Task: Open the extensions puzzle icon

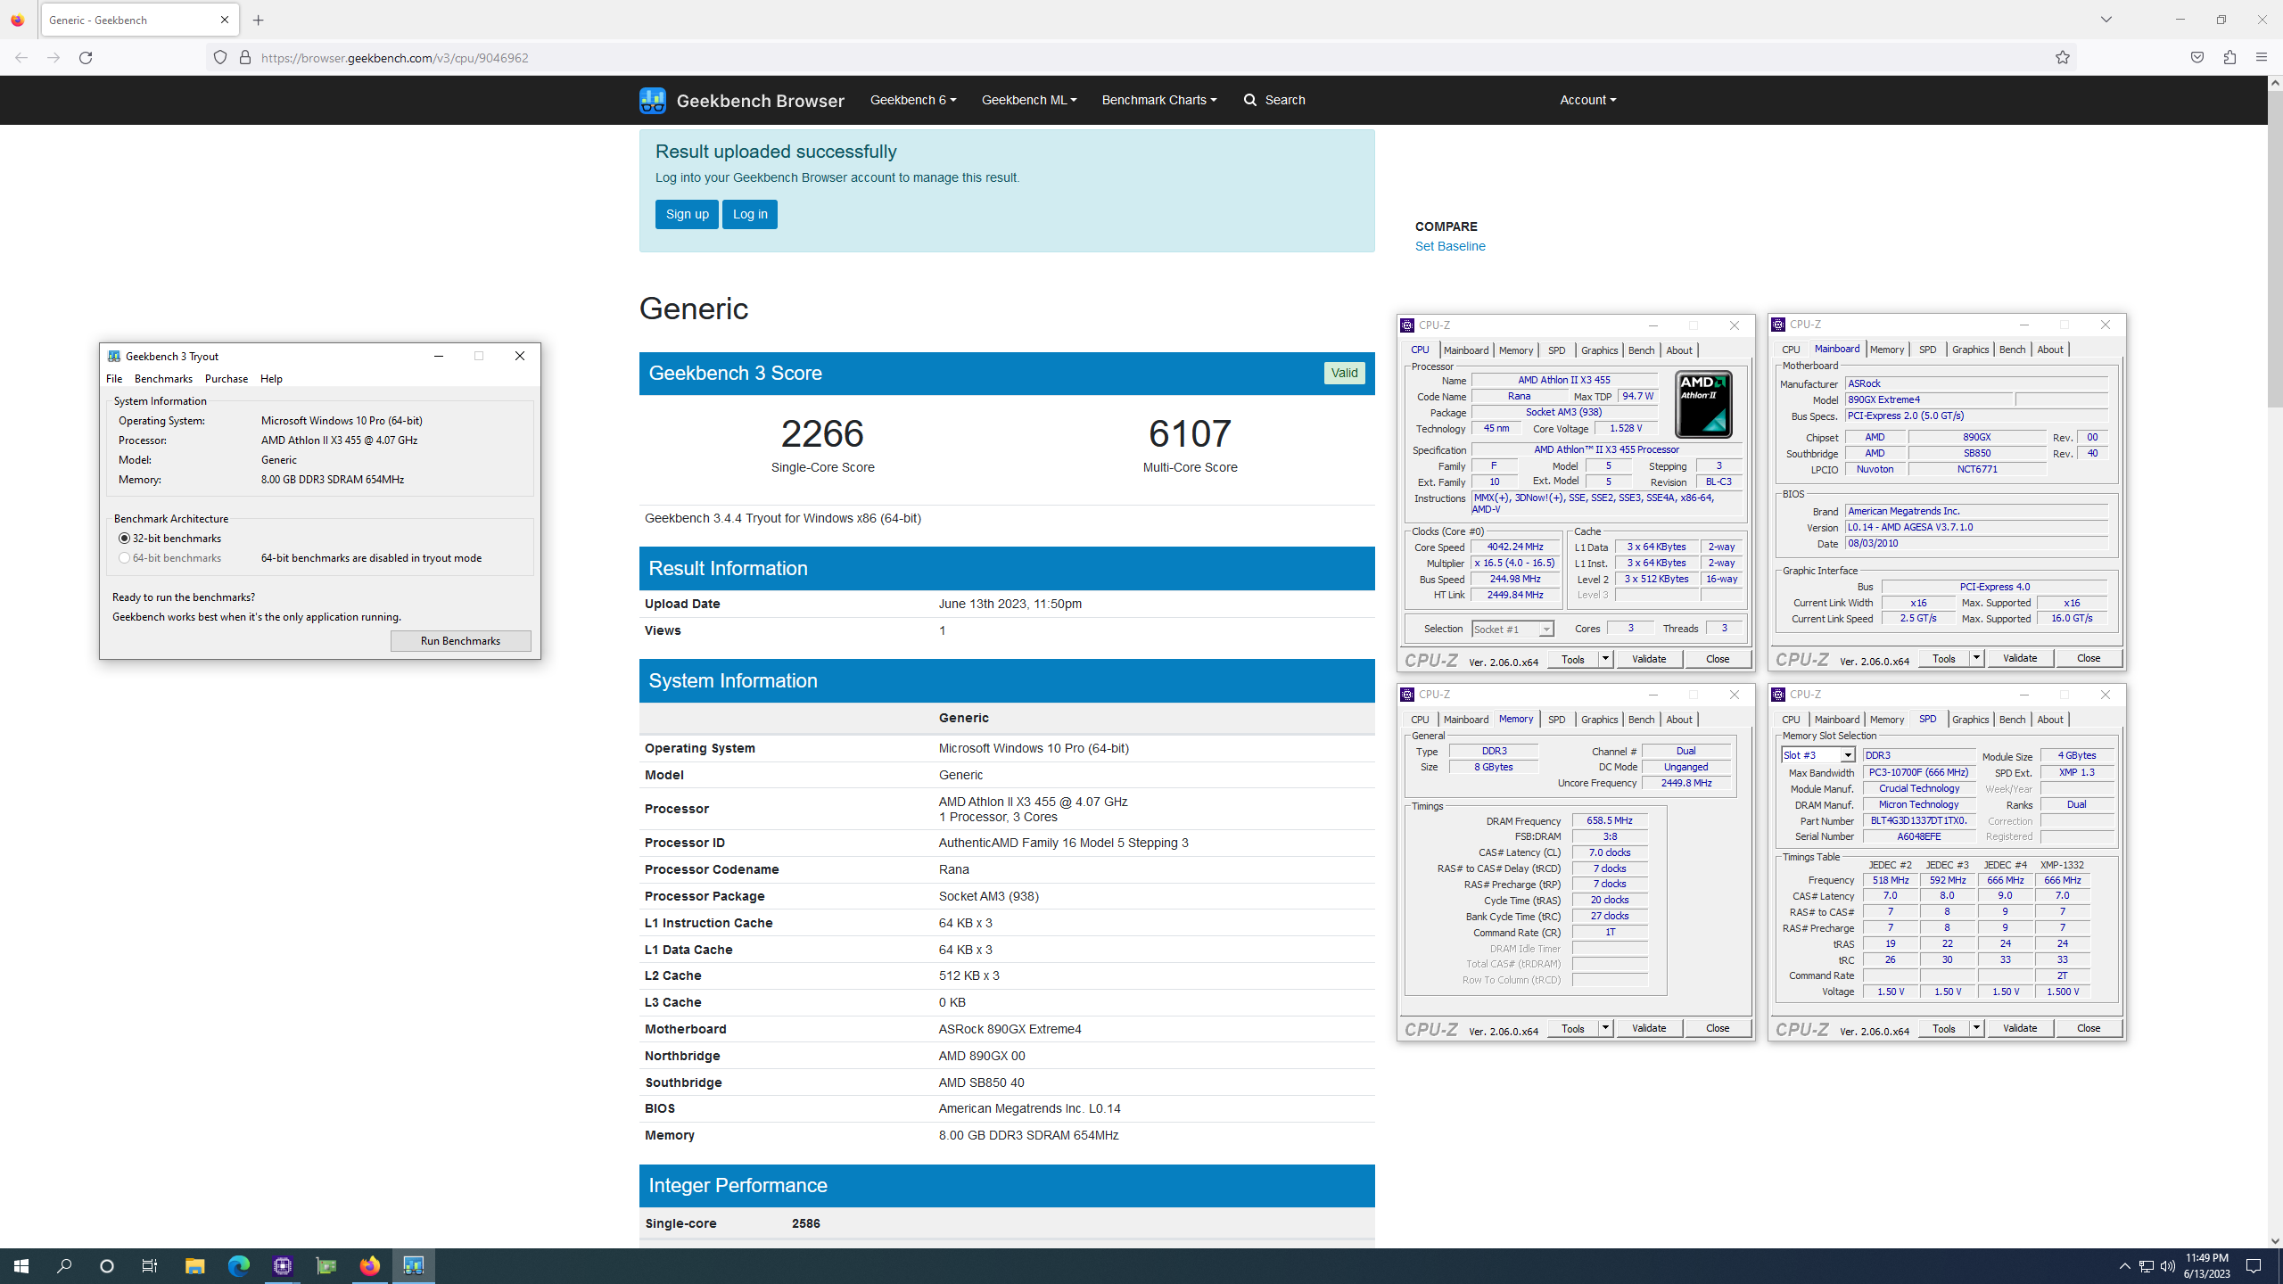Action: pyautogui.click(x=2229, y=58)
